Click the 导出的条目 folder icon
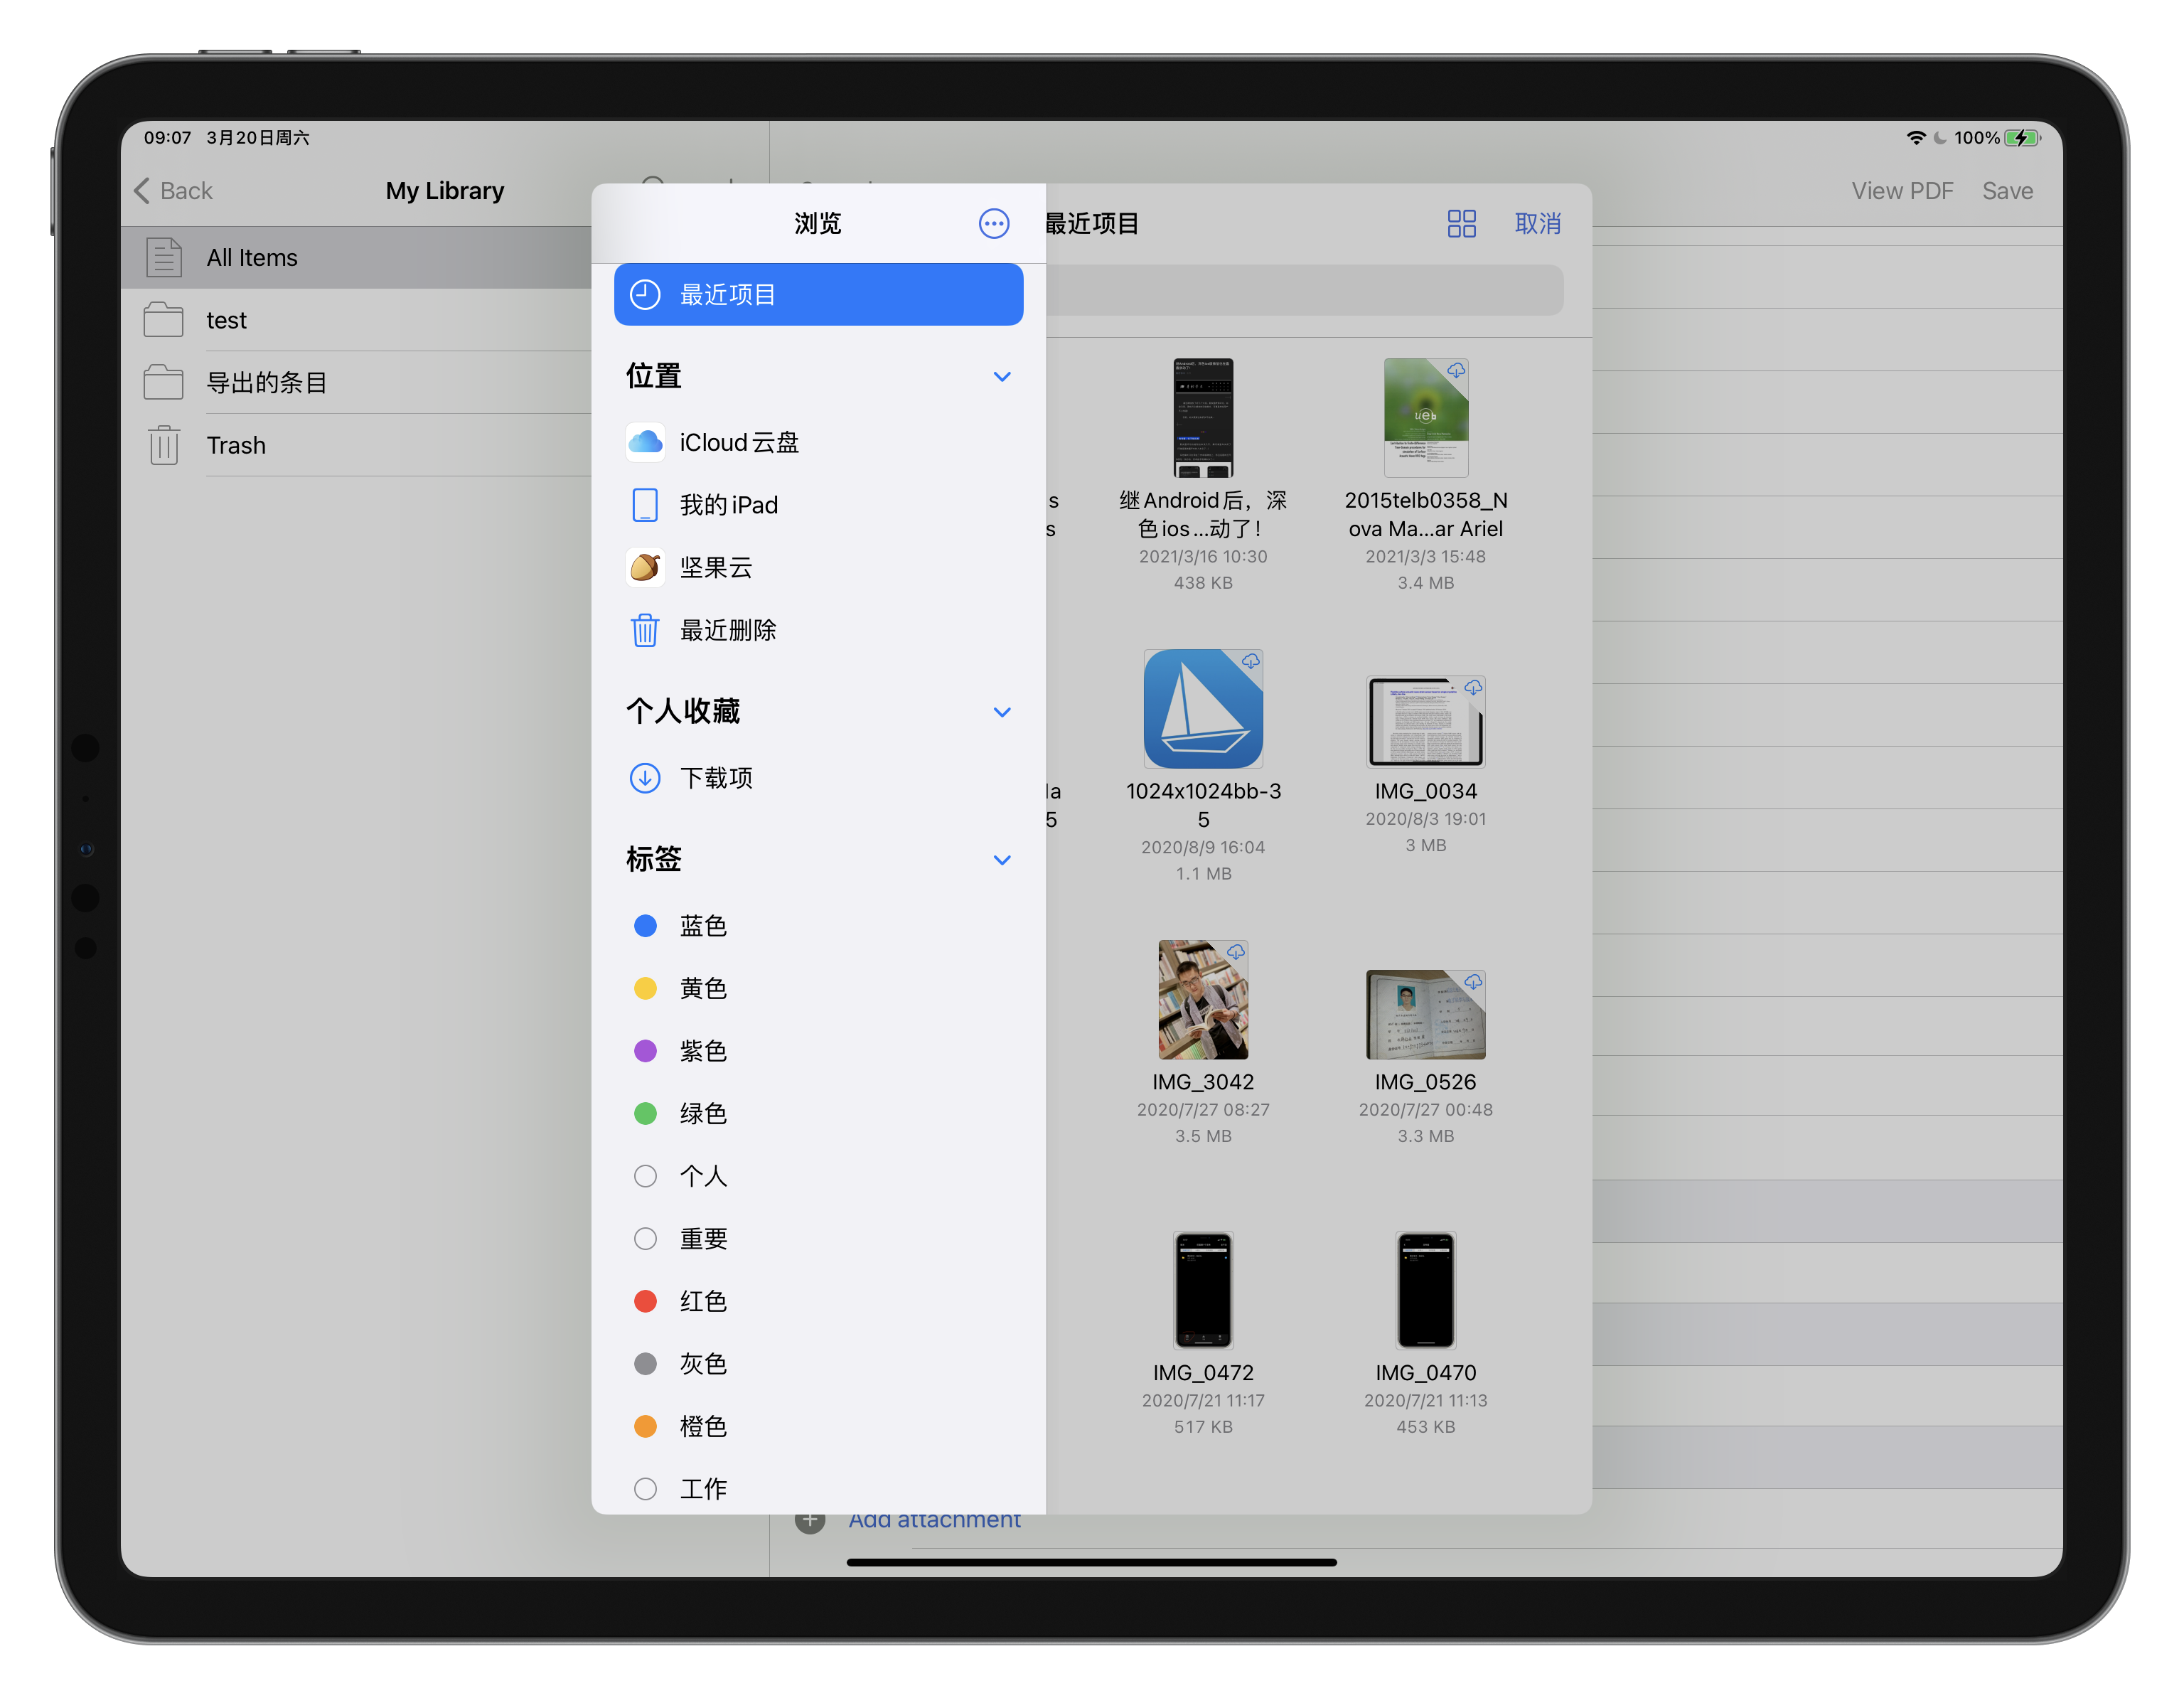 164,382
